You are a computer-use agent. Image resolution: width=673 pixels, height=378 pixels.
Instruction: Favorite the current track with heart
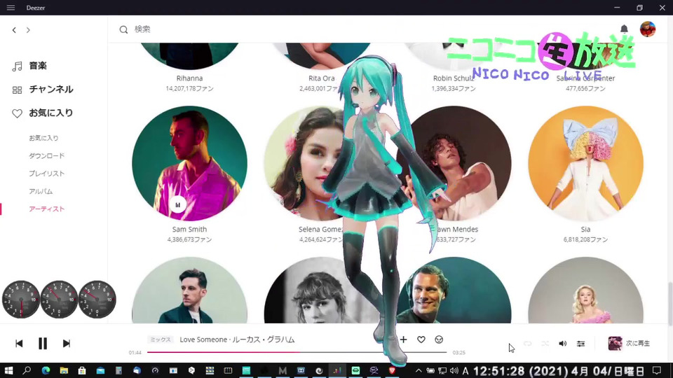tap(421, 339)
